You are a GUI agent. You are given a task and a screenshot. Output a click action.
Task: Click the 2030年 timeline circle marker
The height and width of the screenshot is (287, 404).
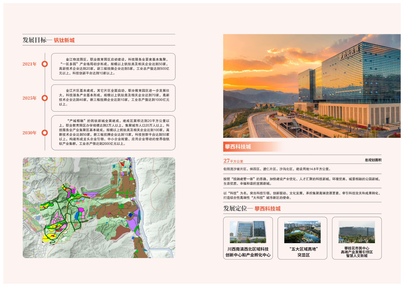click(45, 133)
